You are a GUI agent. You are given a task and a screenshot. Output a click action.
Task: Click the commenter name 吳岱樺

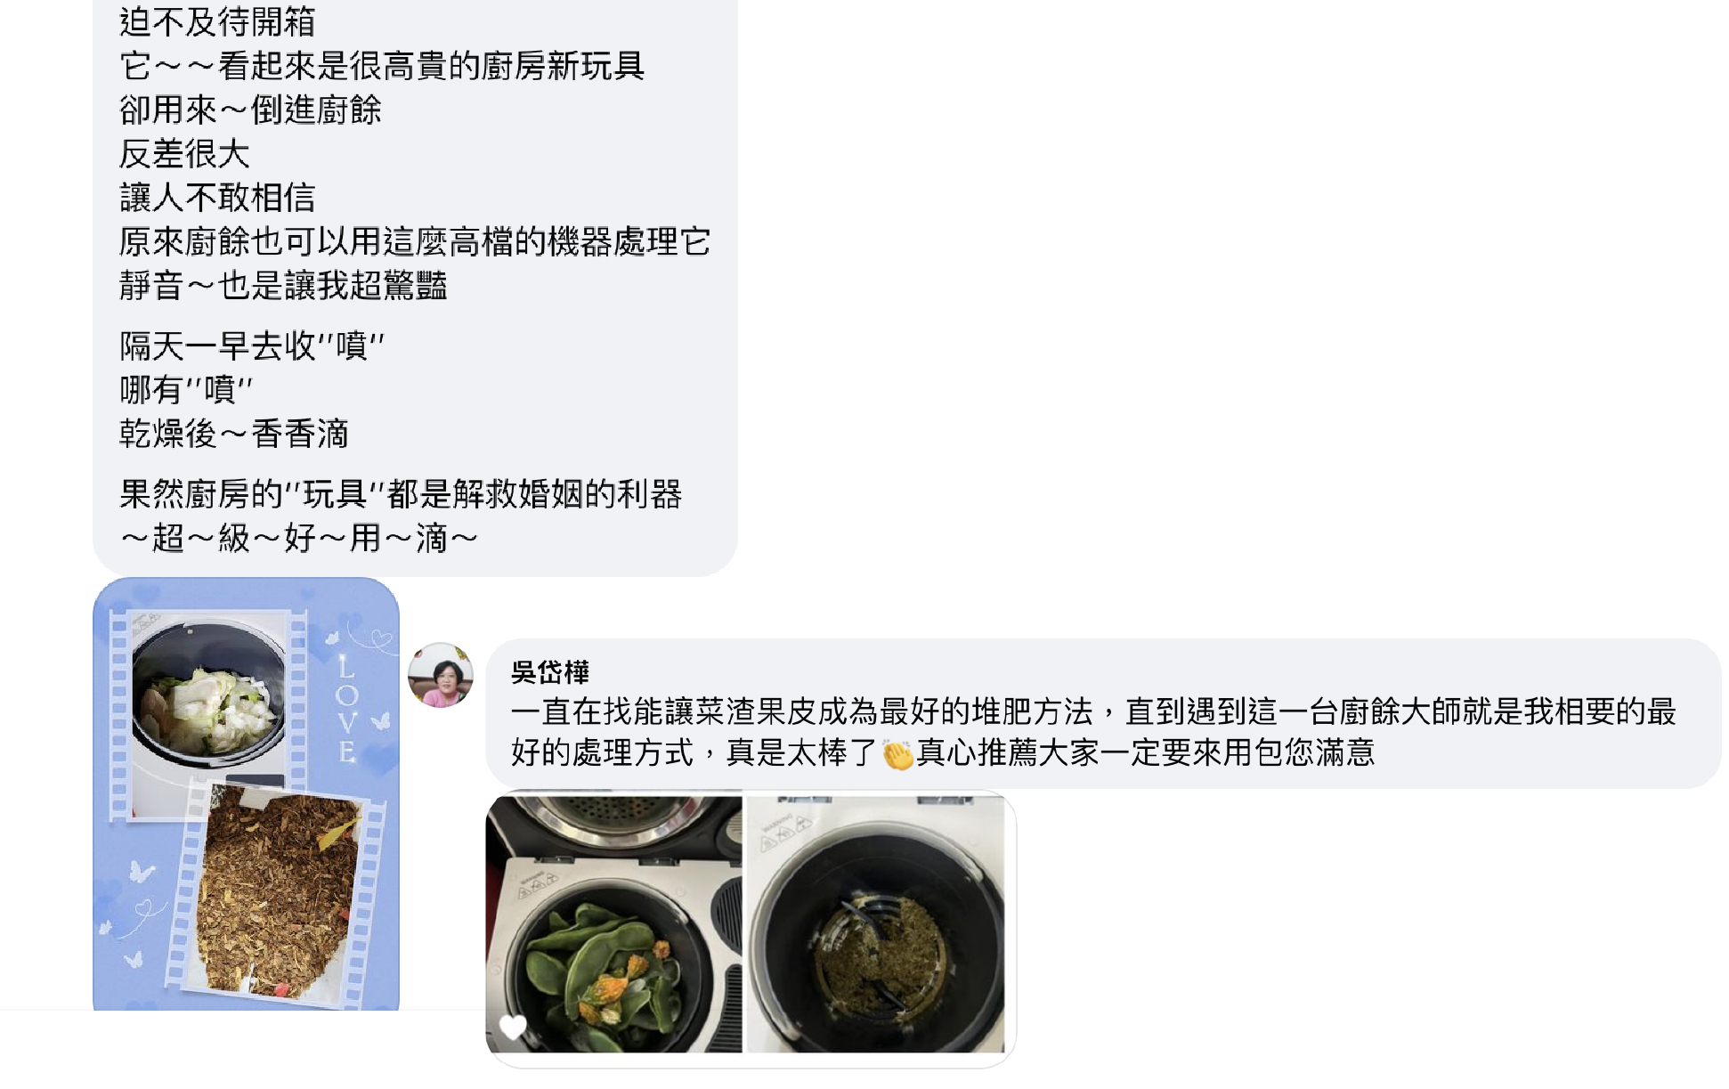pos(550,671)
